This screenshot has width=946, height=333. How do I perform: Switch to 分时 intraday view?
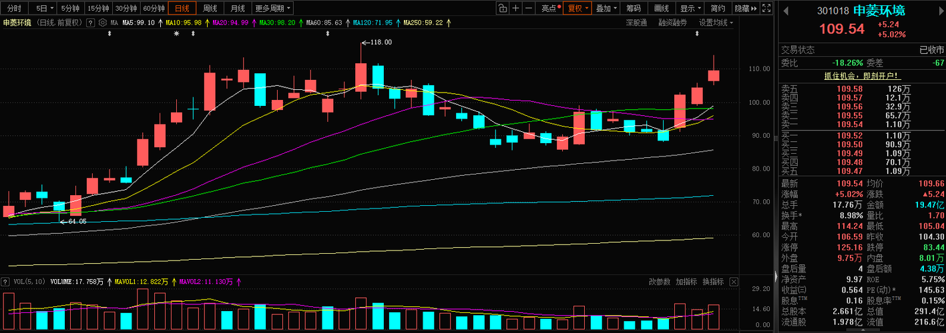point(14,9)
